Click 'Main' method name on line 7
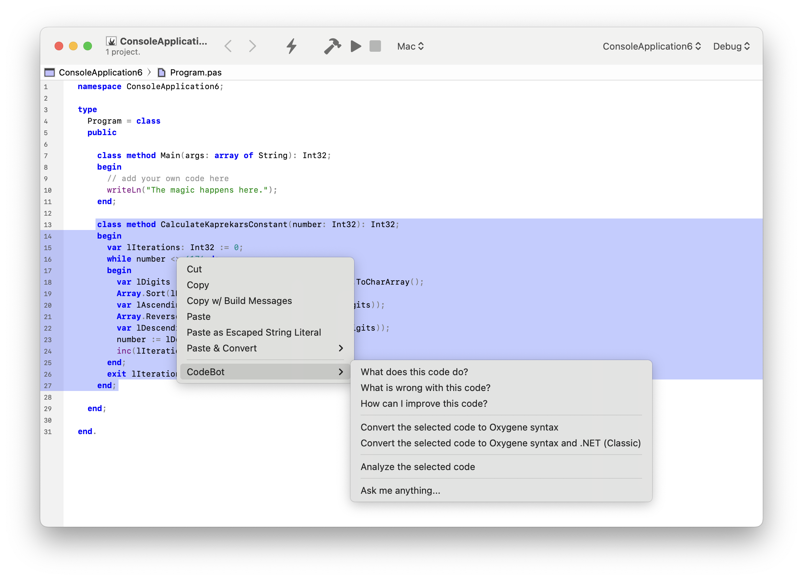Screen dimensions: 803x580 point(170,156)
